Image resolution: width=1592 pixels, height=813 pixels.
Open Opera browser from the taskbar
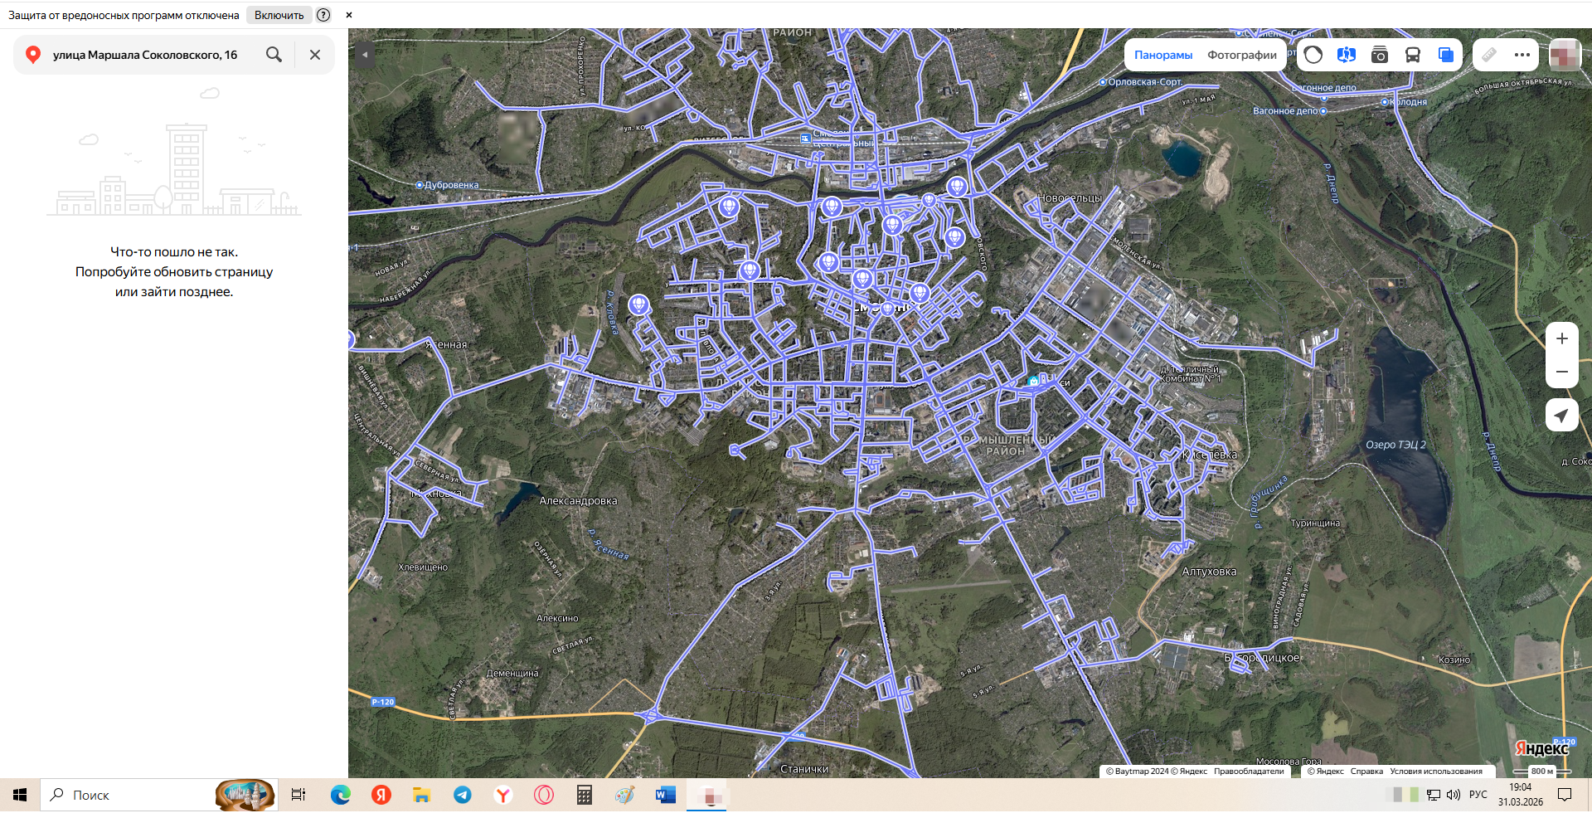543,795
